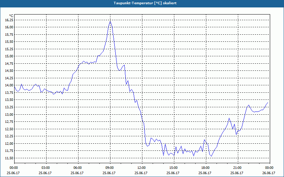Pick the '12,00' y-axis value

pos(9,144)
